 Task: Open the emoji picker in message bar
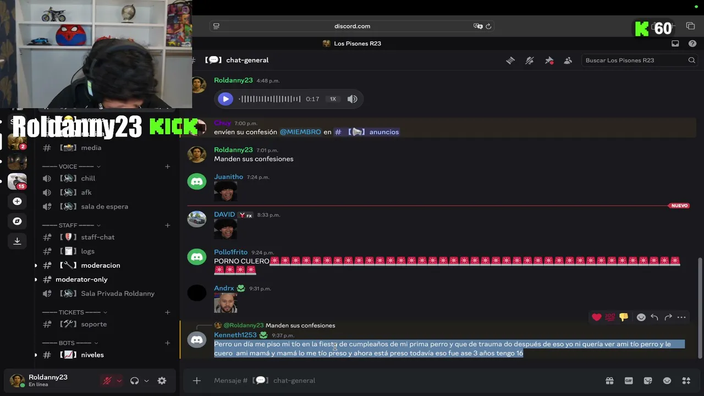[667, 381]
